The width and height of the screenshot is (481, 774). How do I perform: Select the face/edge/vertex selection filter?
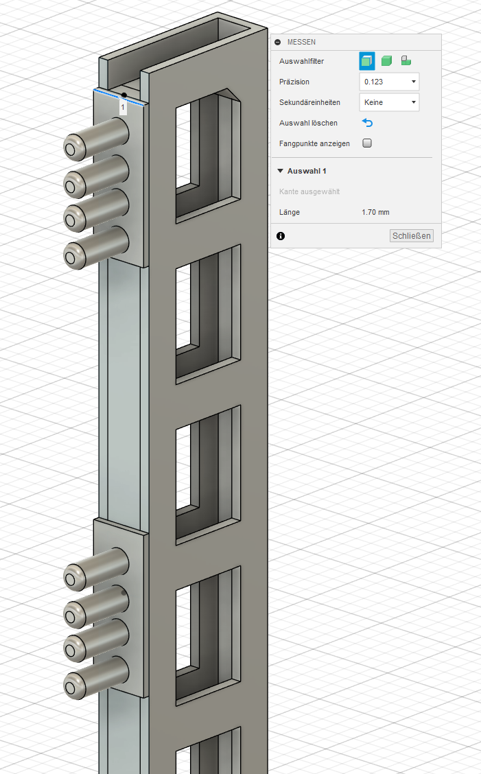[x=367, y=61]
